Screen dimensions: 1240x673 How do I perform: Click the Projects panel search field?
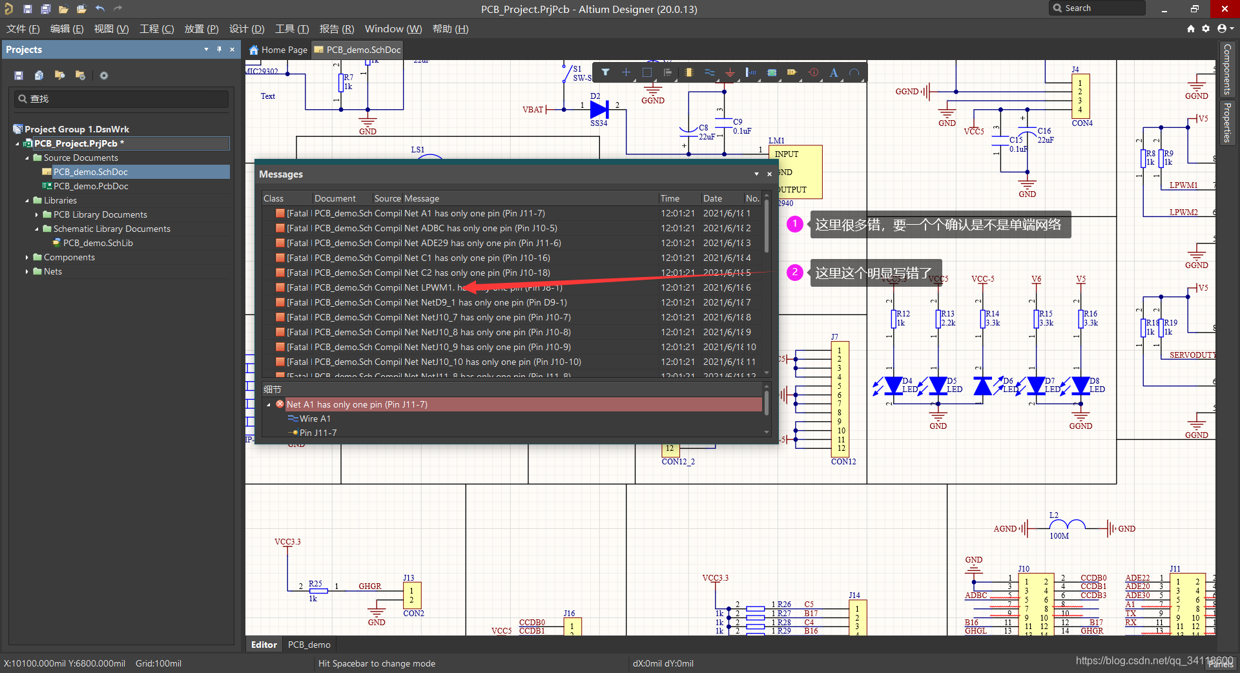coord(121,99)
